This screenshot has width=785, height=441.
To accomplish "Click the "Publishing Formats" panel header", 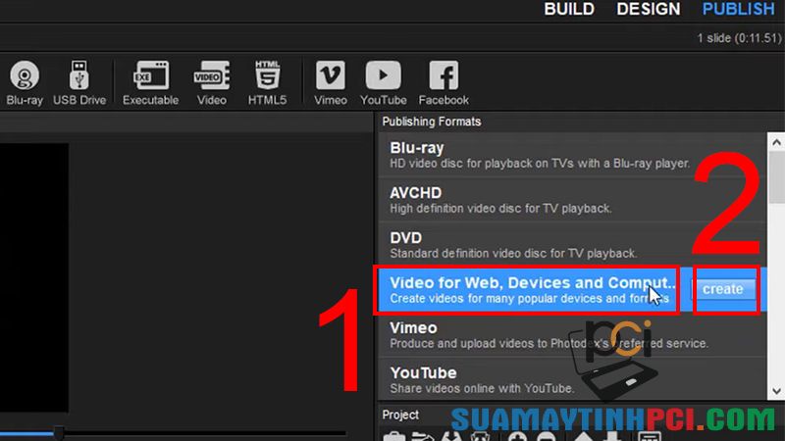I will (431, 122).
